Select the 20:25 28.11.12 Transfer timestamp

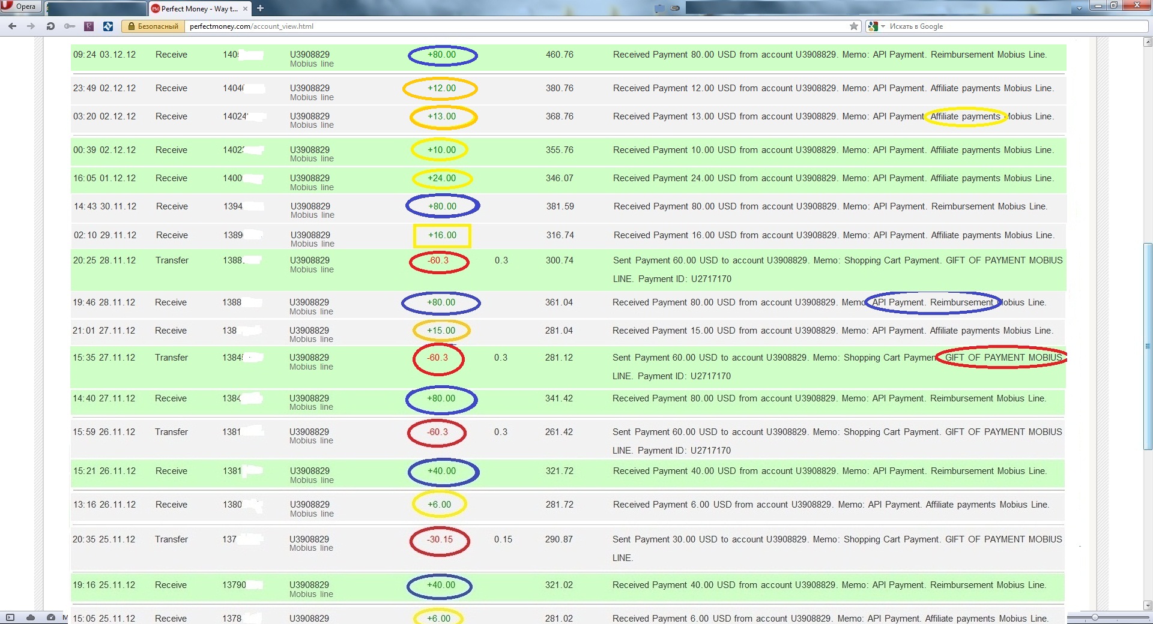104,260
